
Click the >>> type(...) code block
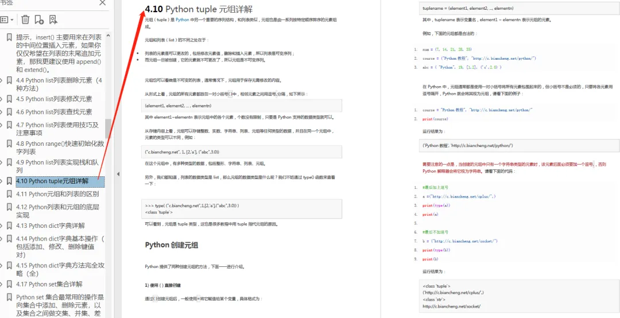(x=241, y=209)
